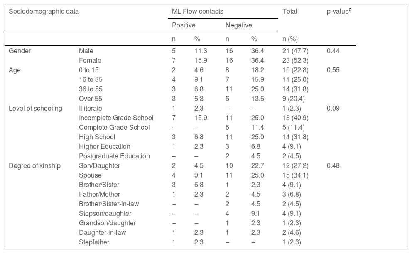This screenshot has width=412, height=254.
Task: Click the 'Over 55' age row label
Action: (91, 99)
